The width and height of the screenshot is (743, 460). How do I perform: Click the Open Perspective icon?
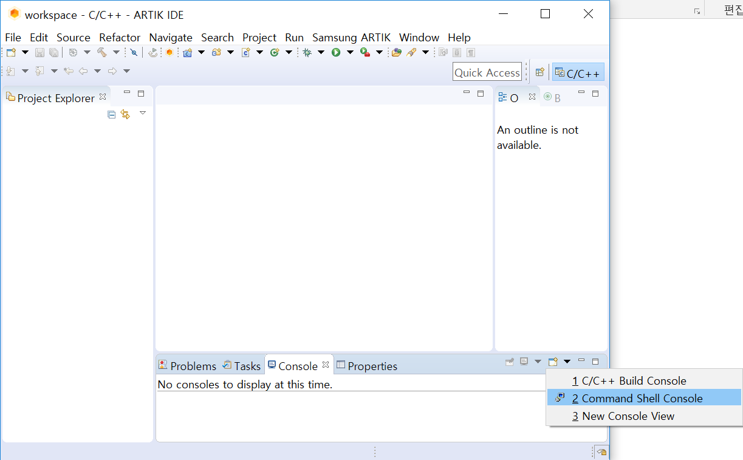coord(539,72)
